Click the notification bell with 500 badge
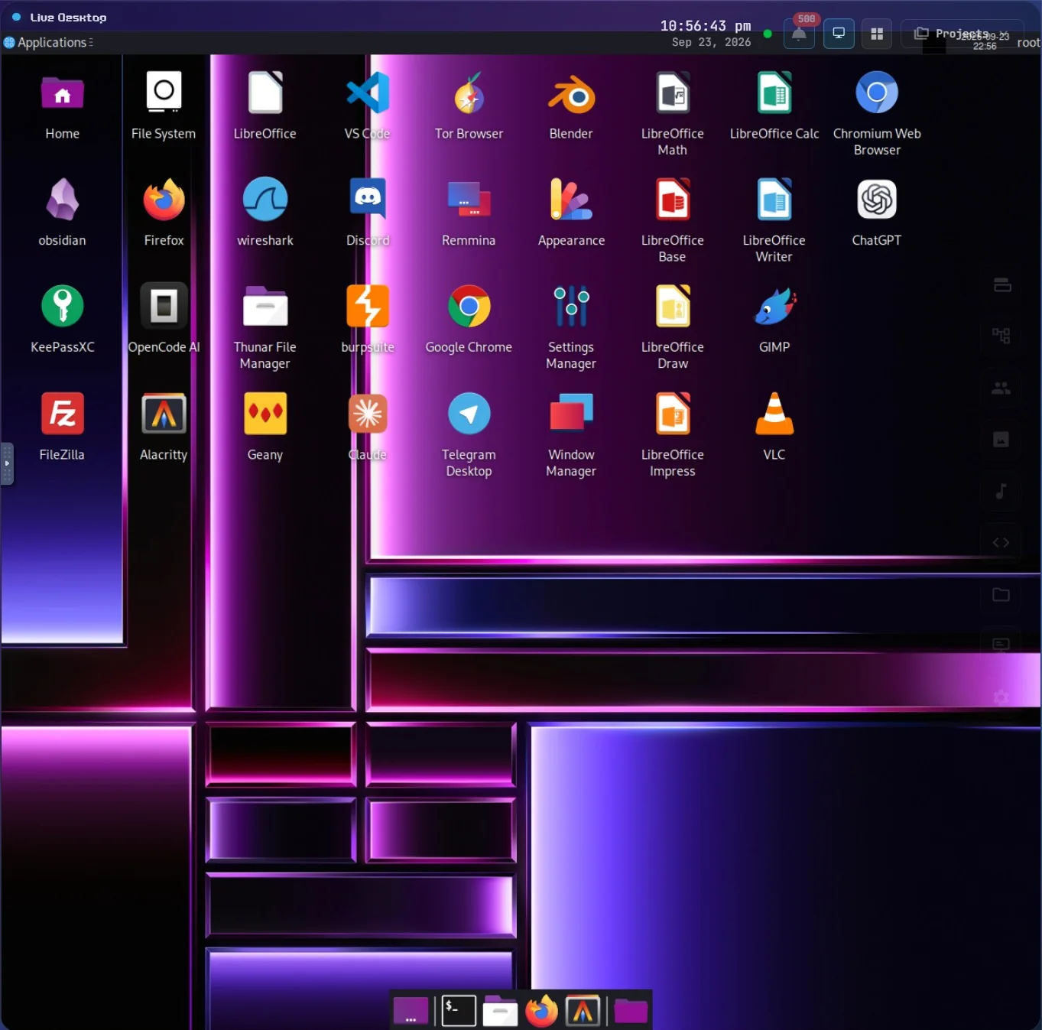 coord(800,34)
